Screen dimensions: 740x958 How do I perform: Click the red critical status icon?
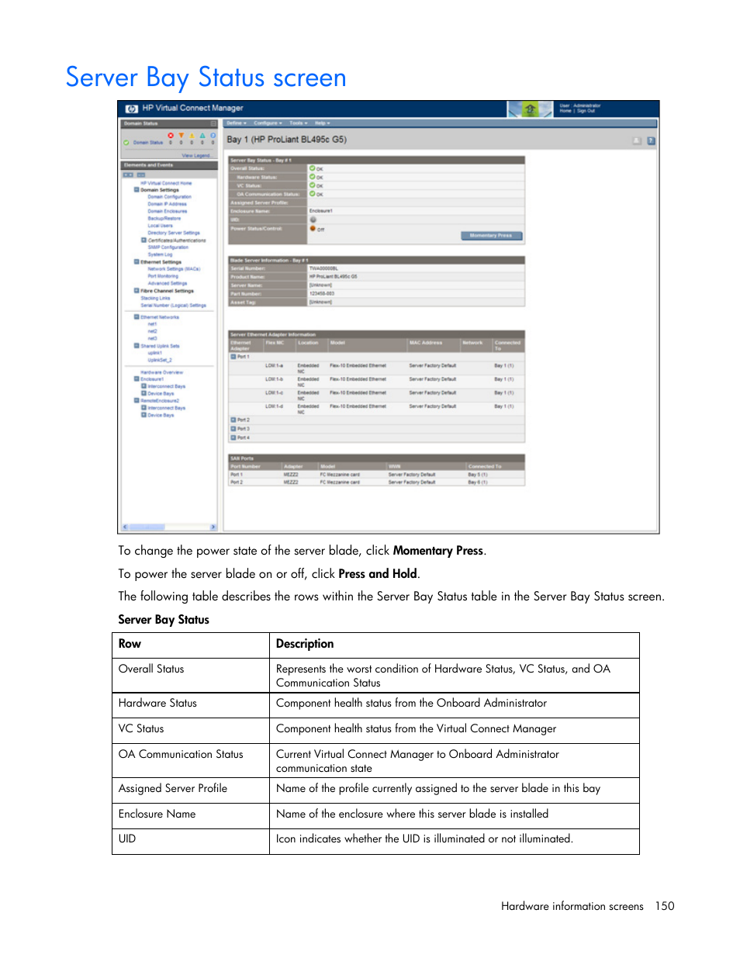(171, 135)
